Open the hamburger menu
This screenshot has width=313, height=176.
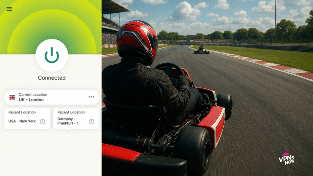[9, 9]
